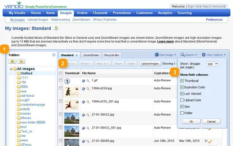The image size is (233, 146).
Task: Open the 27-01-08432.jpg thumbnail
Action: pyautogui.click(x=72, y=118)
